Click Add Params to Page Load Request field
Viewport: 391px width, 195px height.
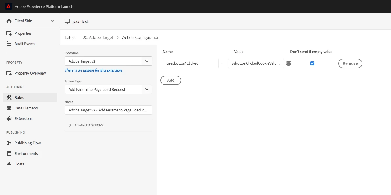(x=108, y=89)
